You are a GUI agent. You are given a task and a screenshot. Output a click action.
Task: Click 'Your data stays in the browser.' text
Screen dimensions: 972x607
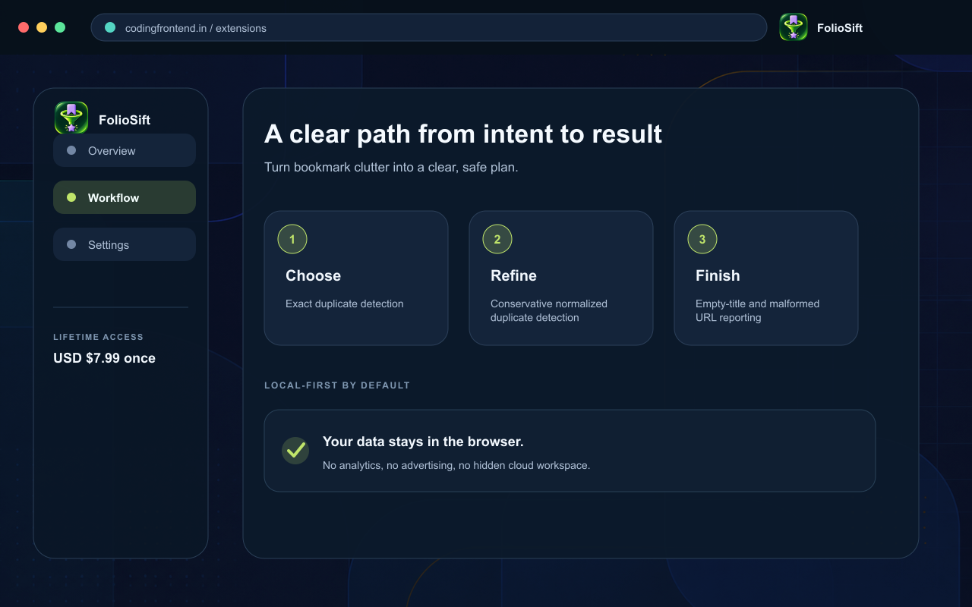pyautogui.click(x=423, y=442)
